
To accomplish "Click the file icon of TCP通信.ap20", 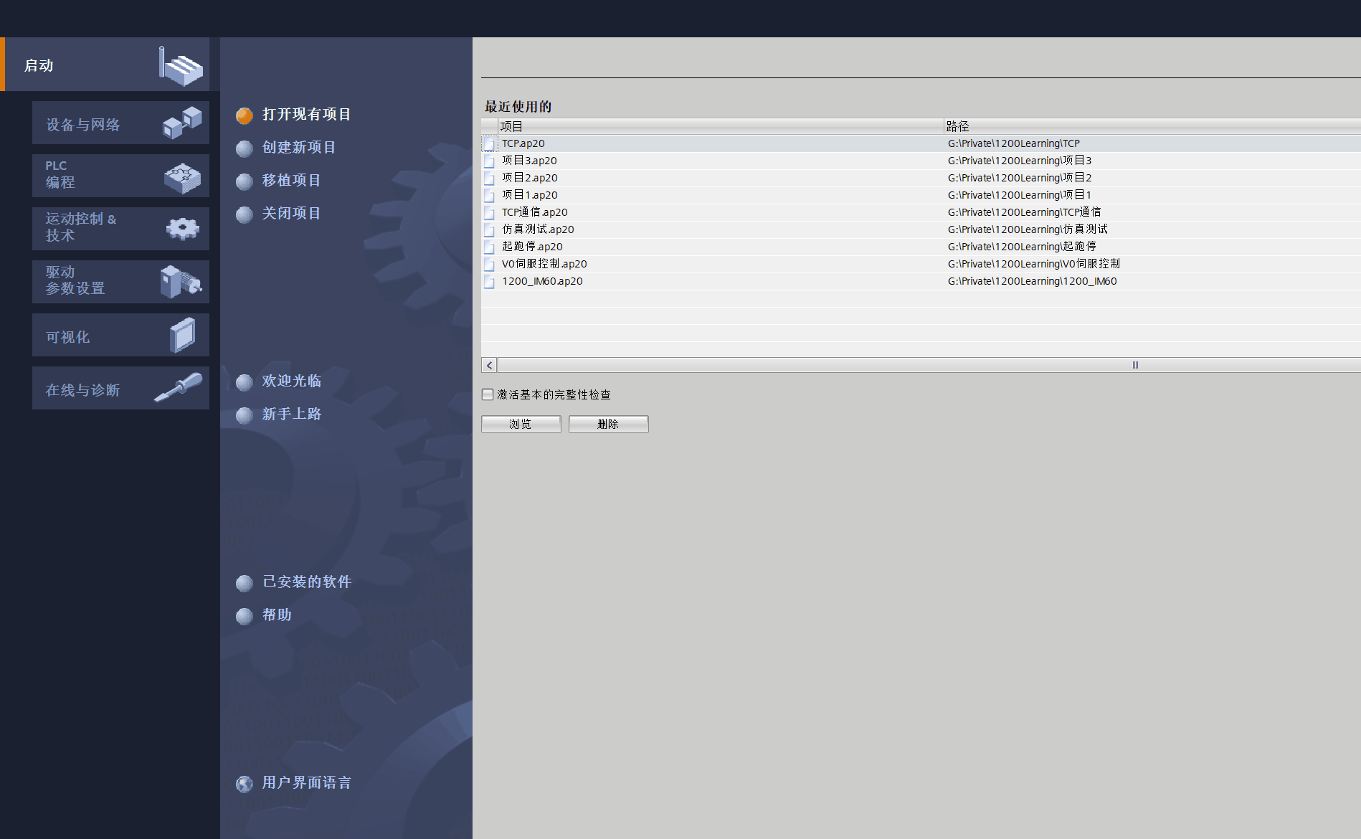I will click(489, 213).
